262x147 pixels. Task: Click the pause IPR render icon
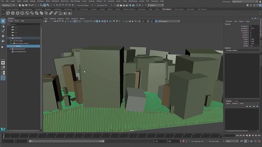tap(140, 5)
